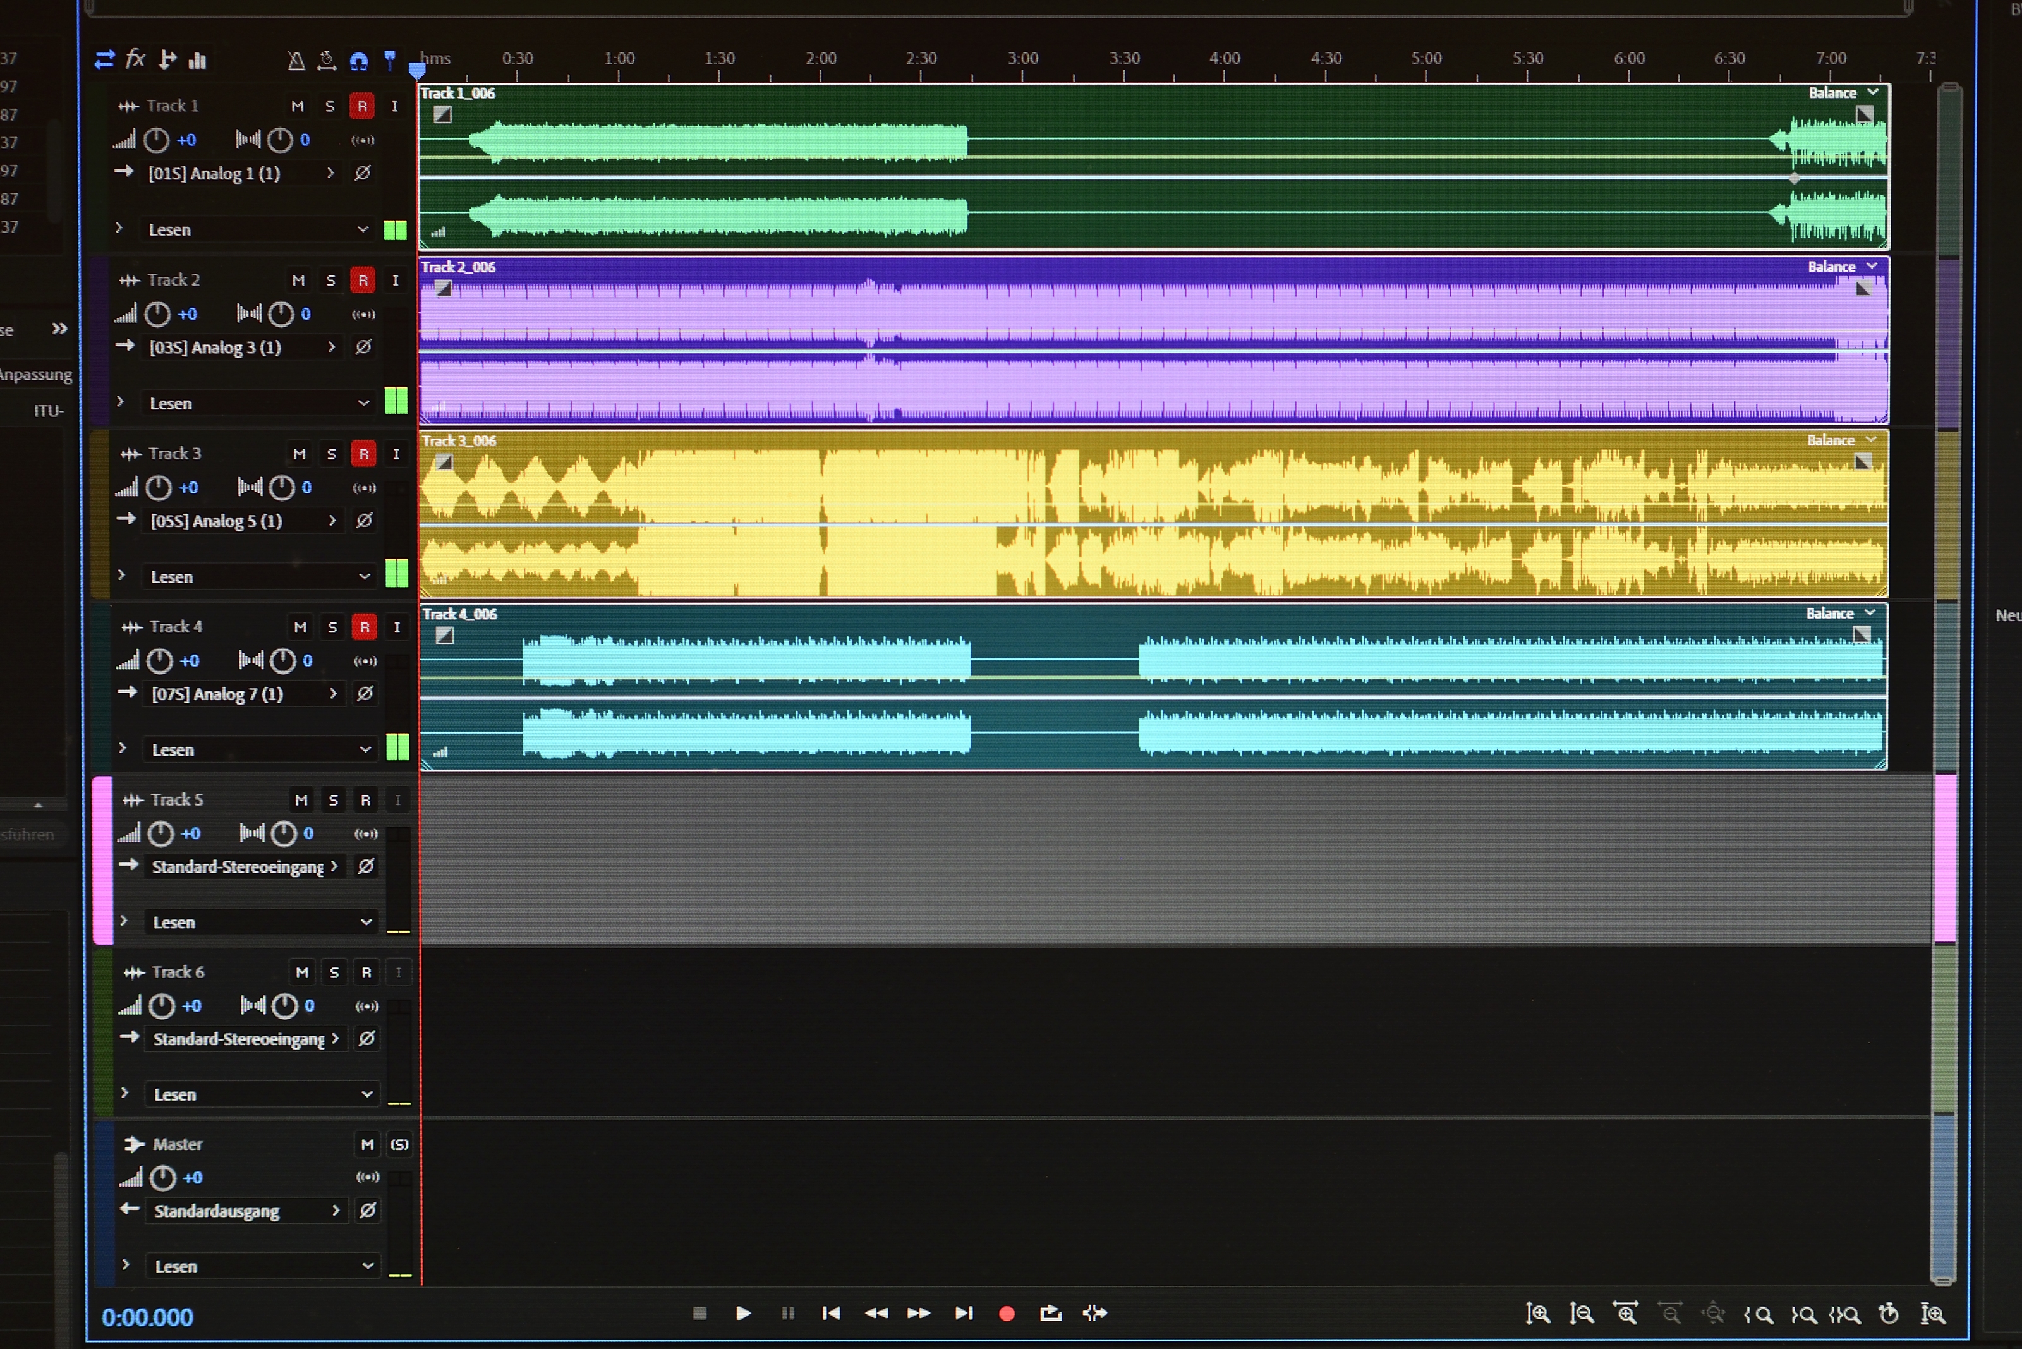This screenshot has width=2022, height=1349.
Task: Click the Track 3 stereo pan knob
Action: click(282, 488)
